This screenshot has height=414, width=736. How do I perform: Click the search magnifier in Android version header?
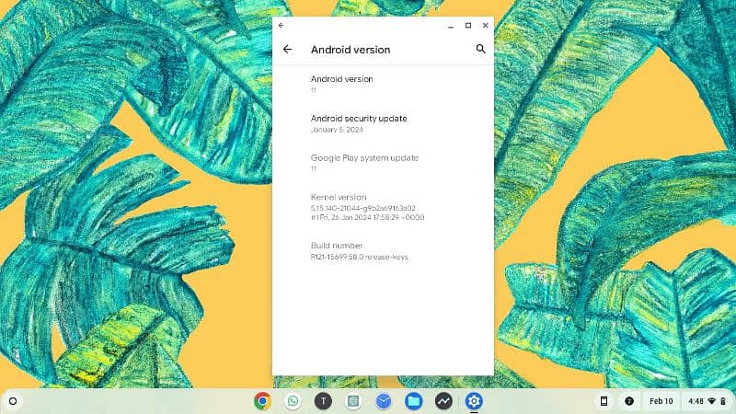(480, 50)
